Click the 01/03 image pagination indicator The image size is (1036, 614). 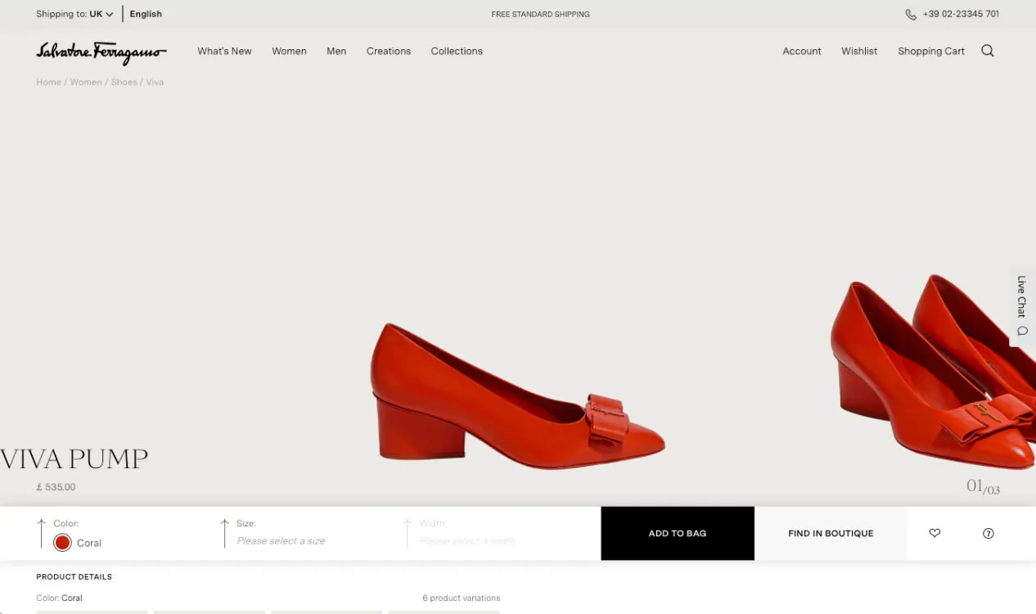click(x=982, y=485)
